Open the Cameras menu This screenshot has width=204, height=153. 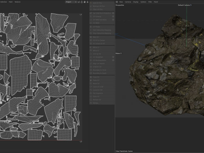pos(128,2)
